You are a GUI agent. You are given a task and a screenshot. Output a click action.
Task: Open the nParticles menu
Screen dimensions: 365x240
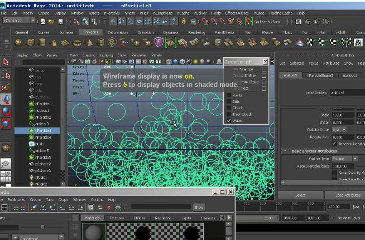[x=112, y=13]
